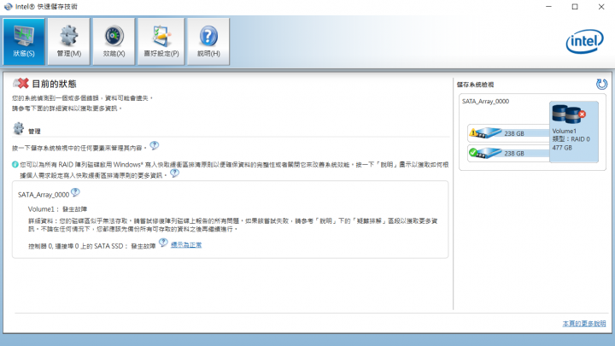The image size is (615, 346).
Task: Open the 效能(X) performance tab
Action: pos(114,41)
